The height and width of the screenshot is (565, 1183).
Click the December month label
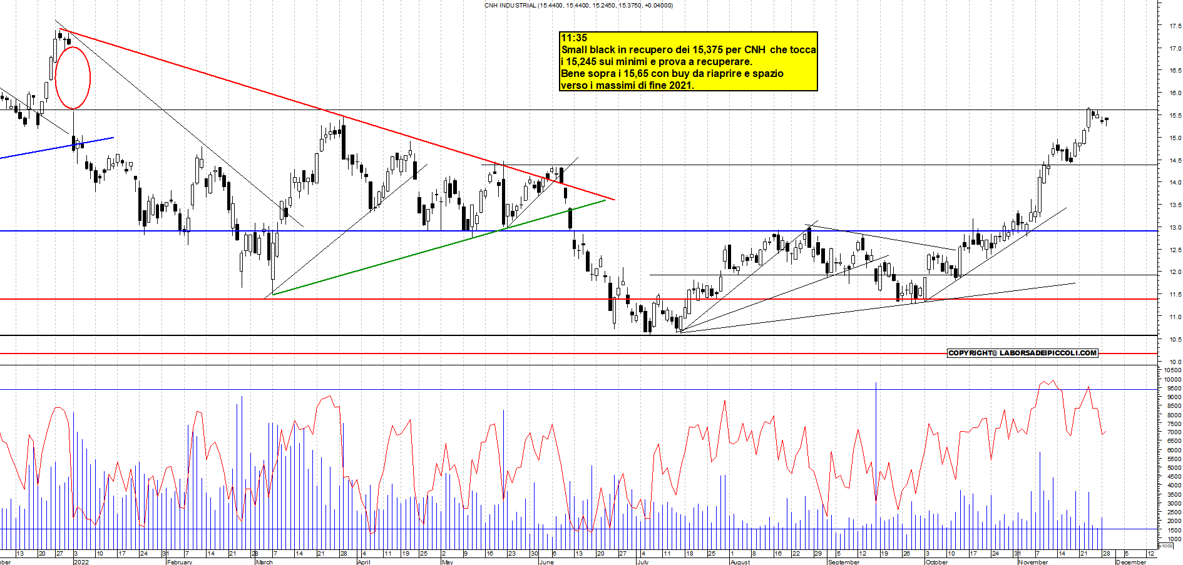tap(1131, 562)
